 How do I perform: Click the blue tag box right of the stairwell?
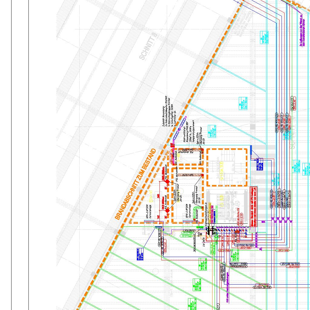261,165
